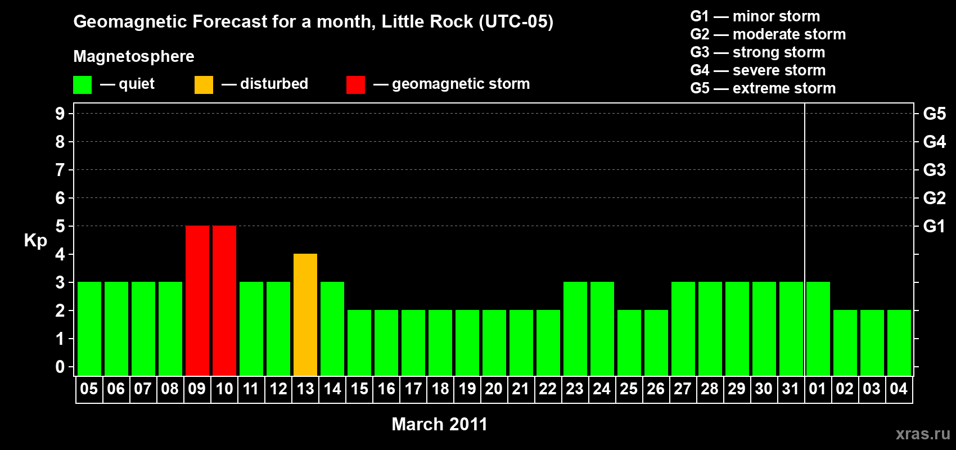Click Kp value 0 on left axis
The width and height of the screenshot is (956, 450).
[x=60, y=367]
